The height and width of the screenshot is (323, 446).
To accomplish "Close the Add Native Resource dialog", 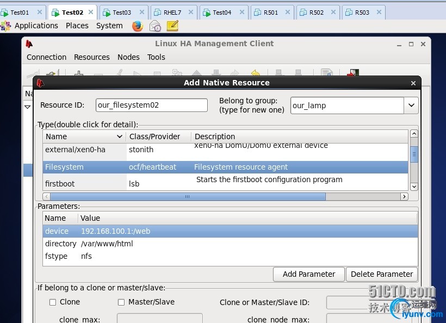I will coord(413,83).
